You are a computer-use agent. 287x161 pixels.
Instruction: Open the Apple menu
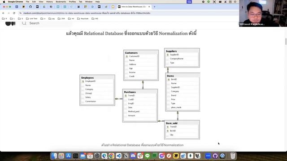[4, 2]
